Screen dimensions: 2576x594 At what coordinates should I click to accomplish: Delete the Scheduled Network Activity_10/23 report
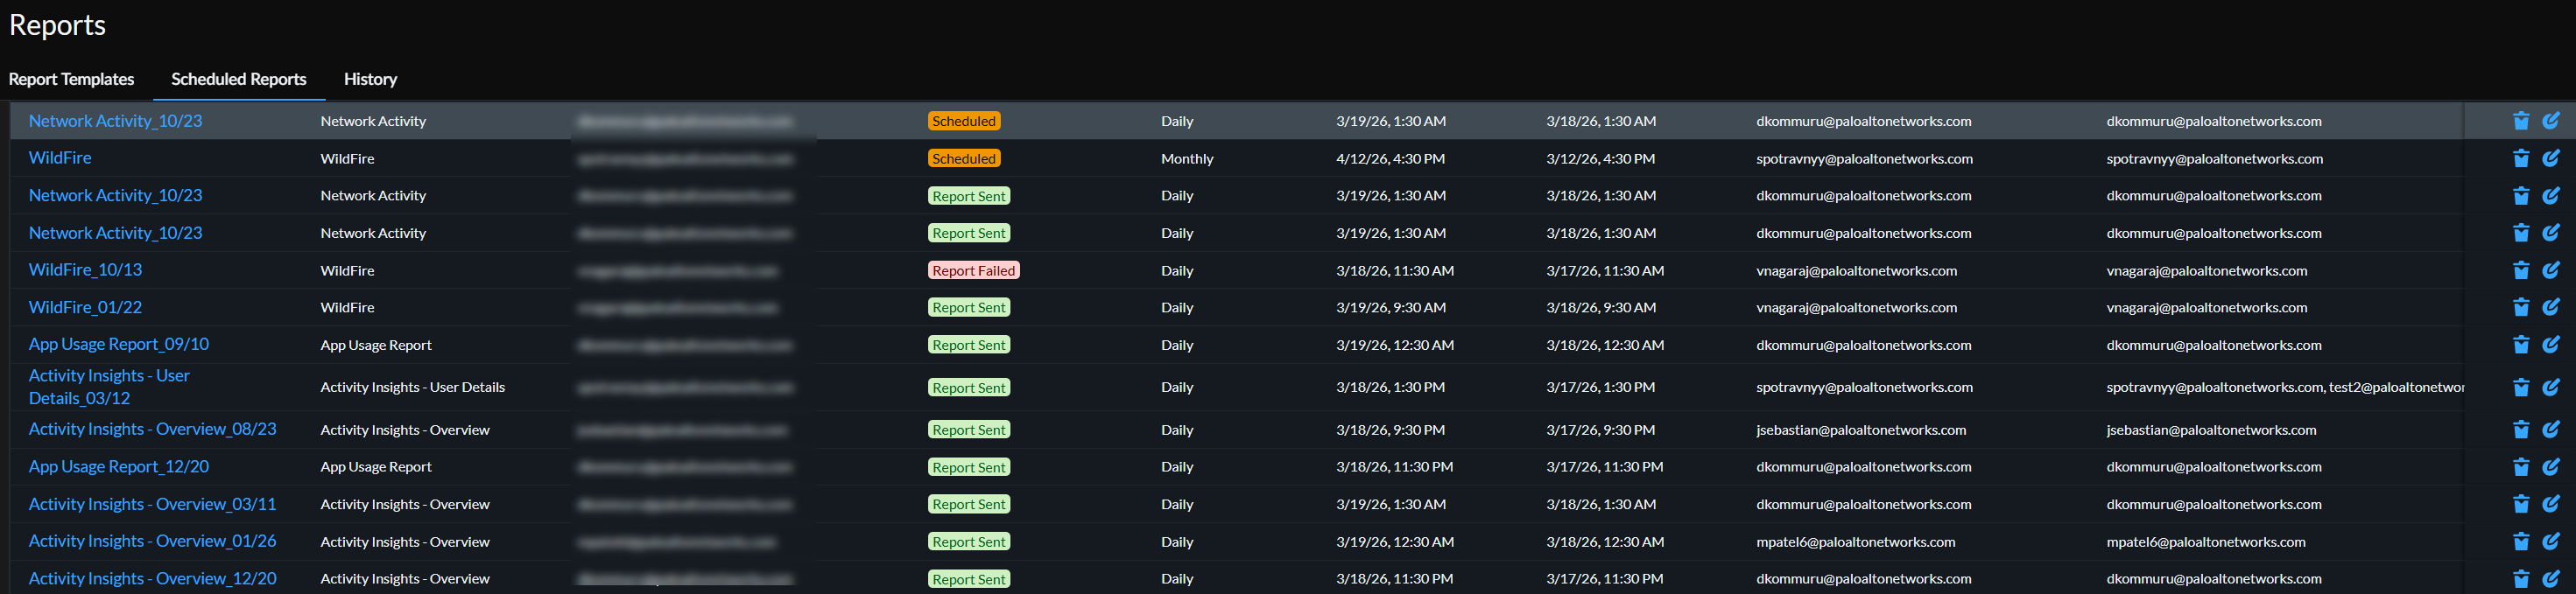(2520, 121)
